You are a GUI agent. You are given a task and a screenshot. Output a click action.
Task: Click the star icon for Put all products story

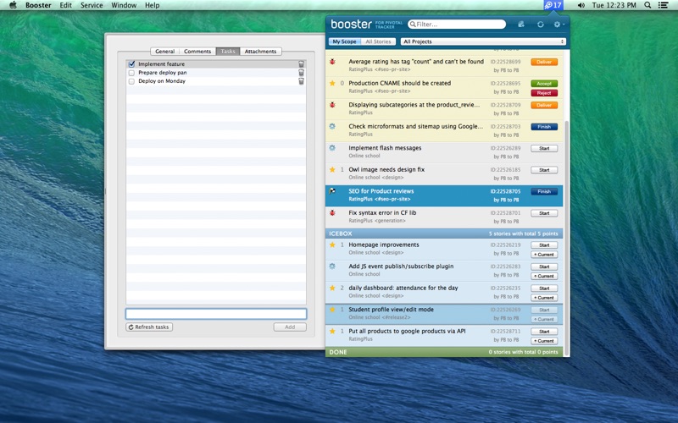point(332,331)
